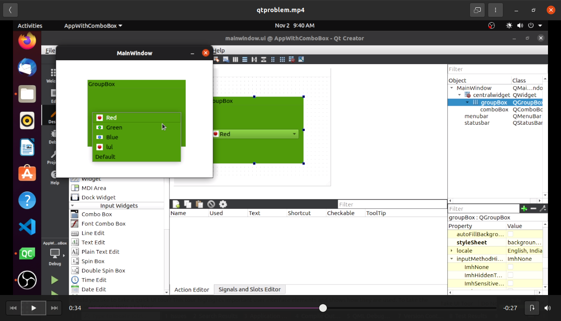Click the form layout toolbar icon
Viewport: 561px width, 321px height.
pyautogui.click(x=273, y=59)
